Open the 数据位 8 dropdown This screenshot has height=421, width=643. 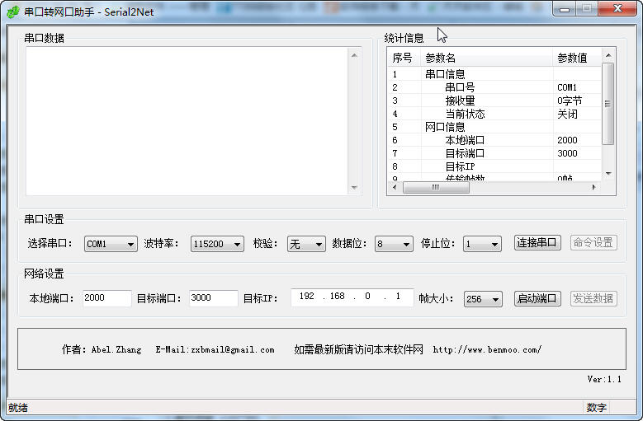click(x=394, y=244)
